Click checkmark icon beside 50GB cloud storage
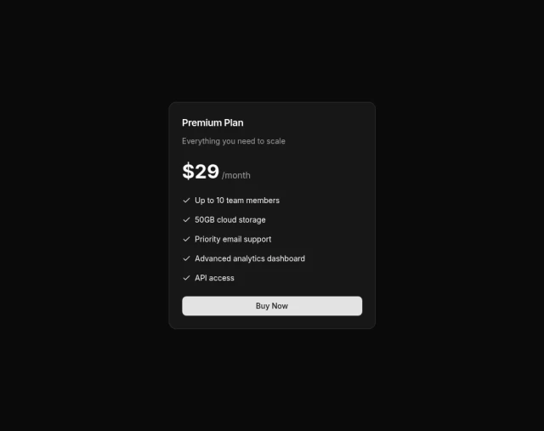 coord(186,219)
